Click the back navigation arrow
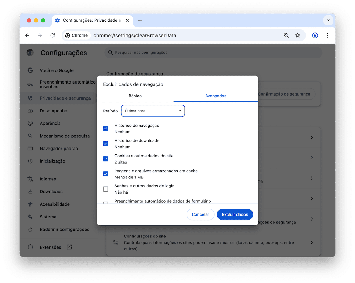This screenshot has width=355, height=283. pos(27,35)
